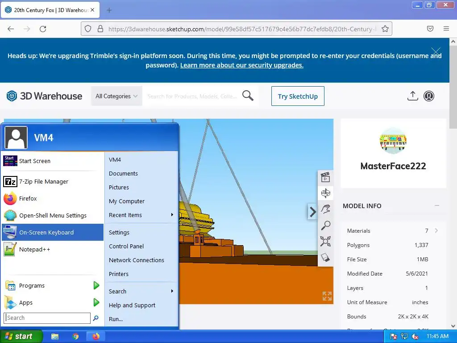Click the Firefox address bar URL

(x=242, y=29)
